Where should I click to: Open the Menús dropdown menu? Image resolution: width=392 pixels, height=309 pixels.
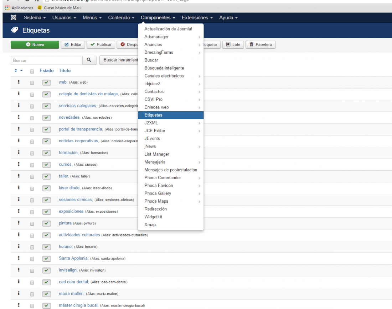click(92, 17)
